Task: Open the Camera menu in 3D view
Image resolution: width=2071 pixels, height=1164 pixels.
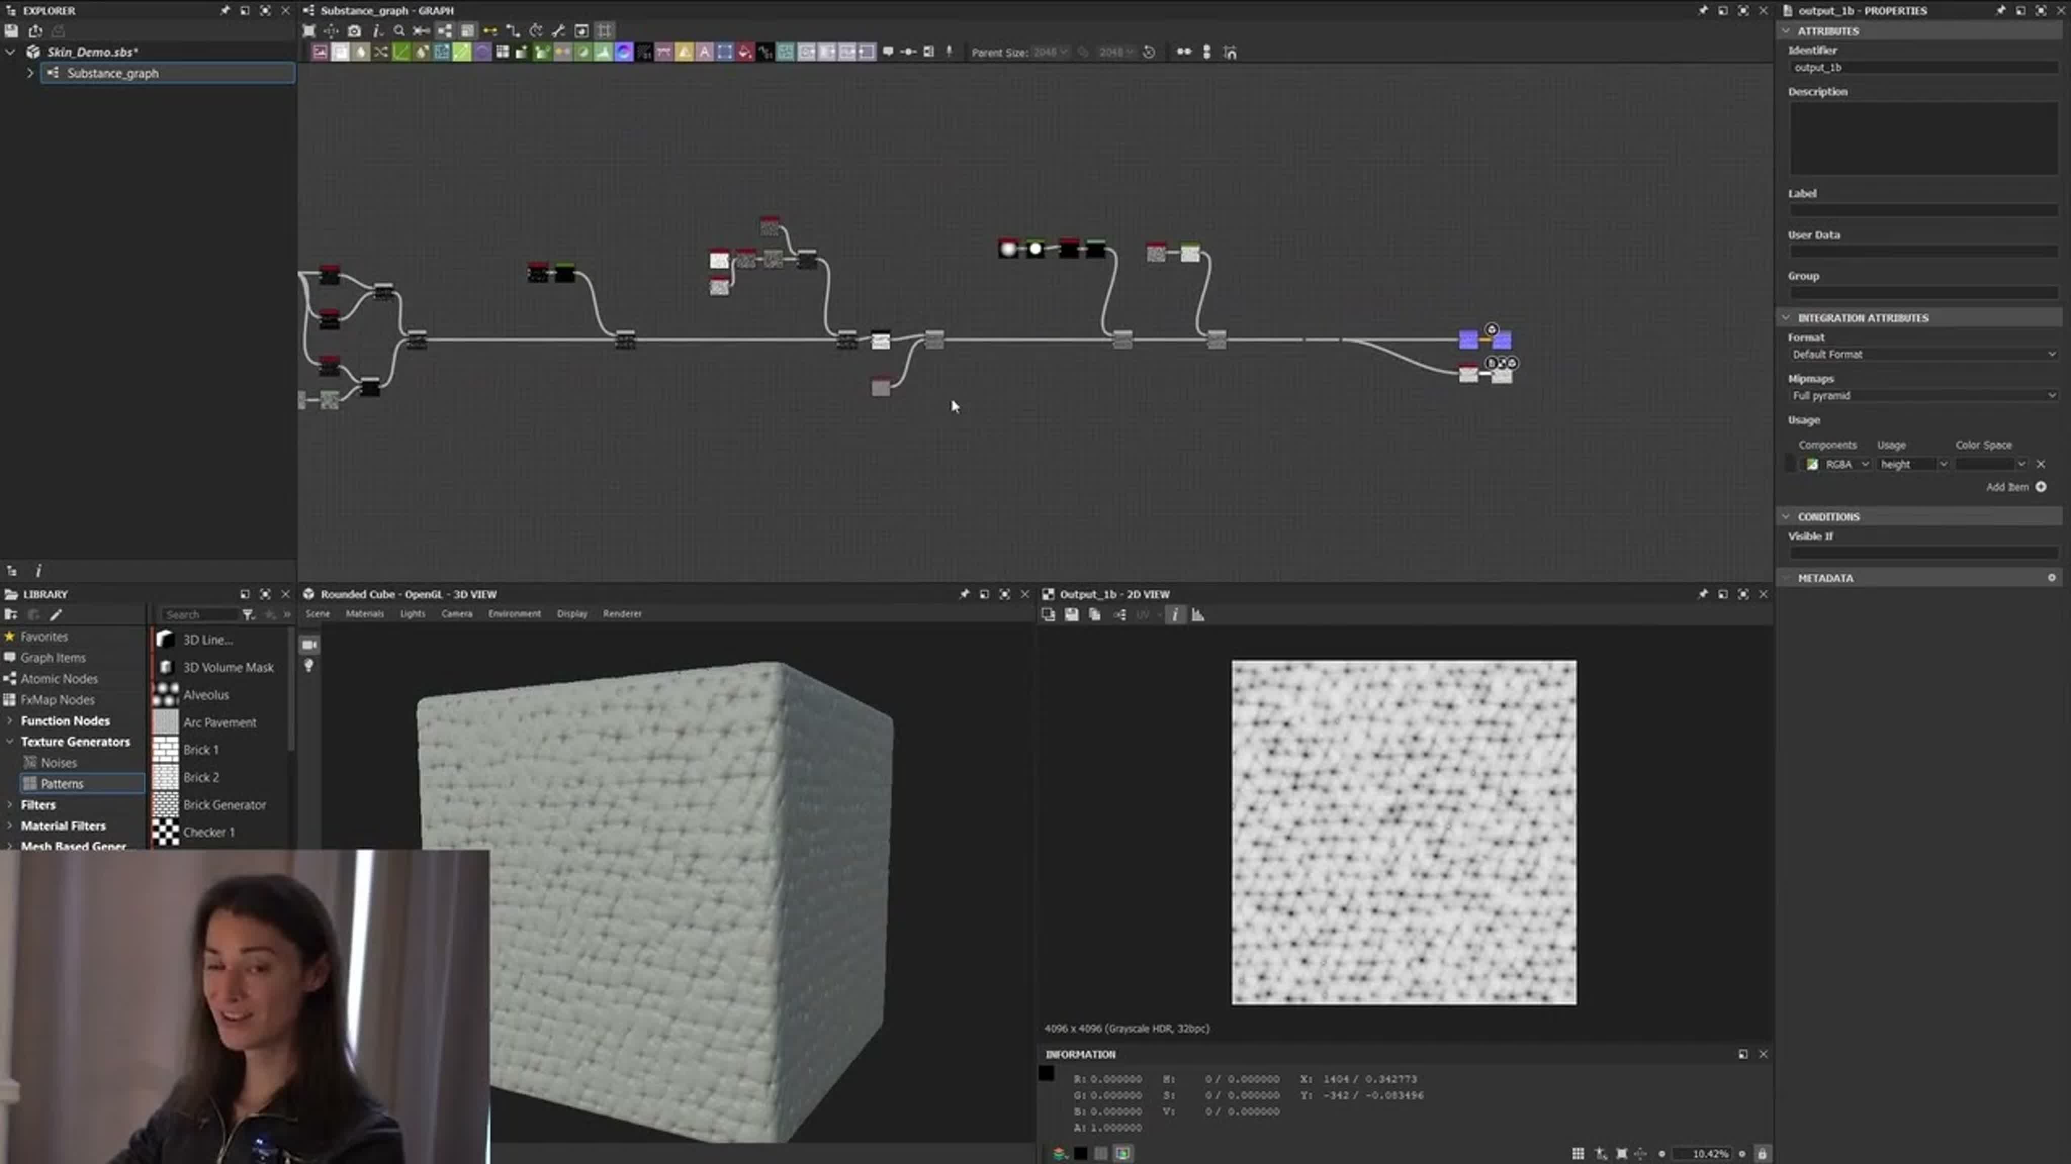Action: click(x=457, y=614)
